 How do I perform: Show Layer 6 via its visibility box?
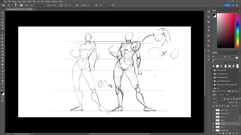(213, 120)
